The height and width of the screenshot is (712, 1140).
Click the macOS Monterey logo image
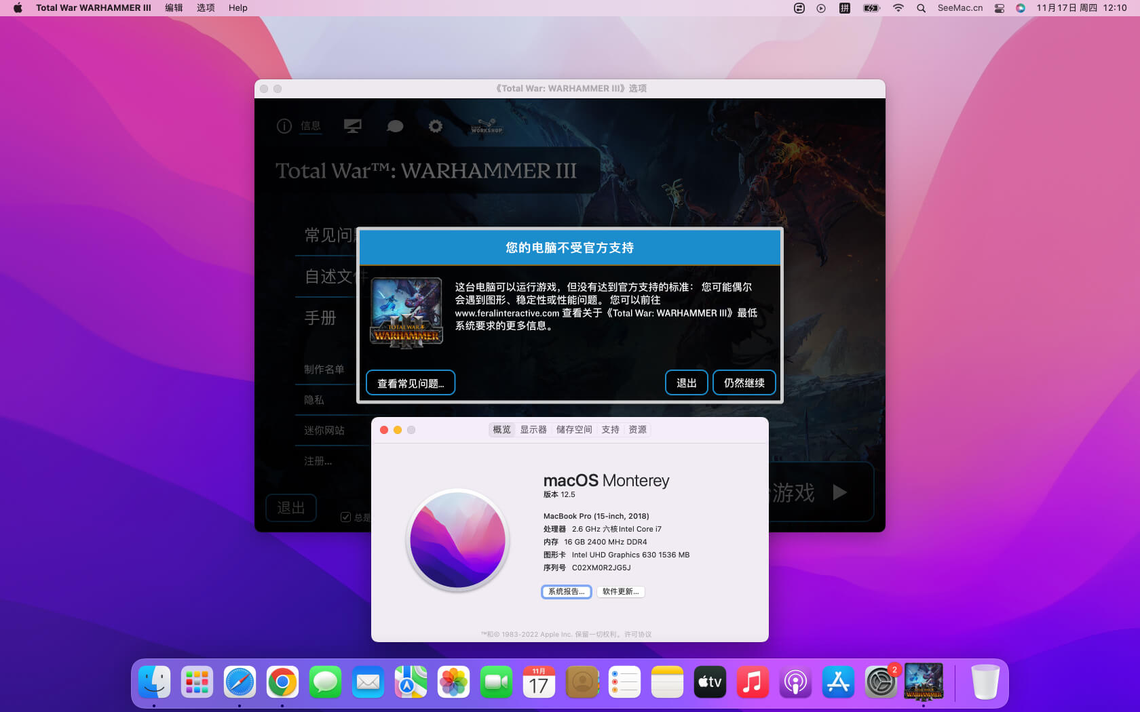pos(458,540)
